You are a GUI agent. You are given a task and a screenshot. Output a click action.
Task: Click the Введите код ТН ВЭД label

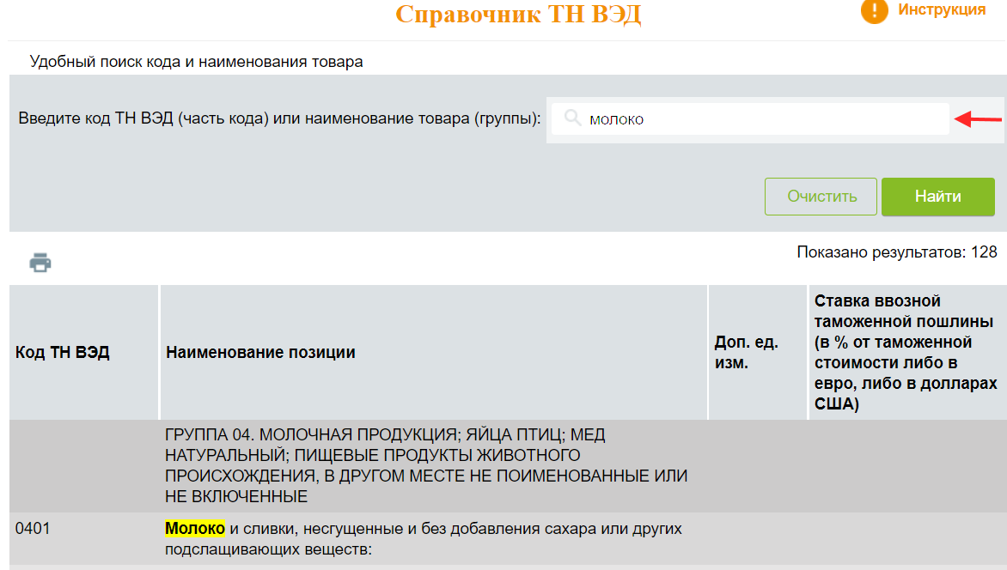click(279, 118)
